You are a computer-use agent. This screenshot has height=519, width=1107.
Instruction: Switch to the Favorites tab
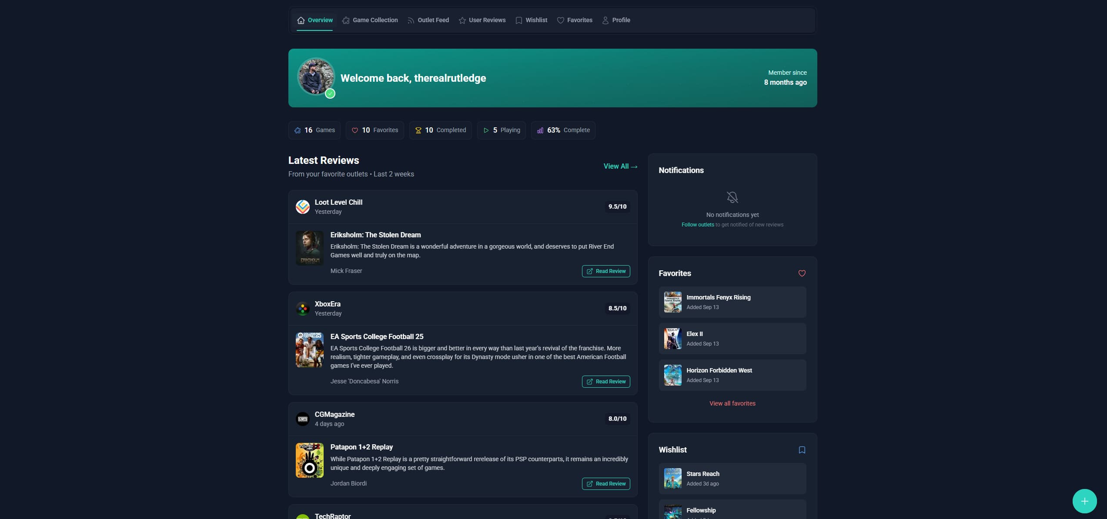[575, 20]
